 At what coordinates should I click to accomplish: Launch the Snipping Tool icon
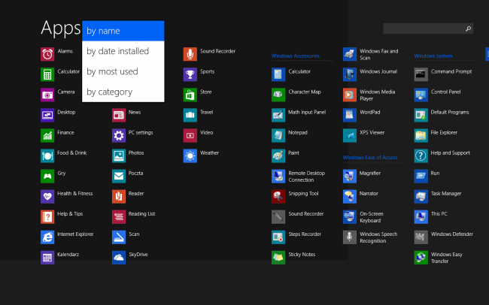(x=278, y=197)
